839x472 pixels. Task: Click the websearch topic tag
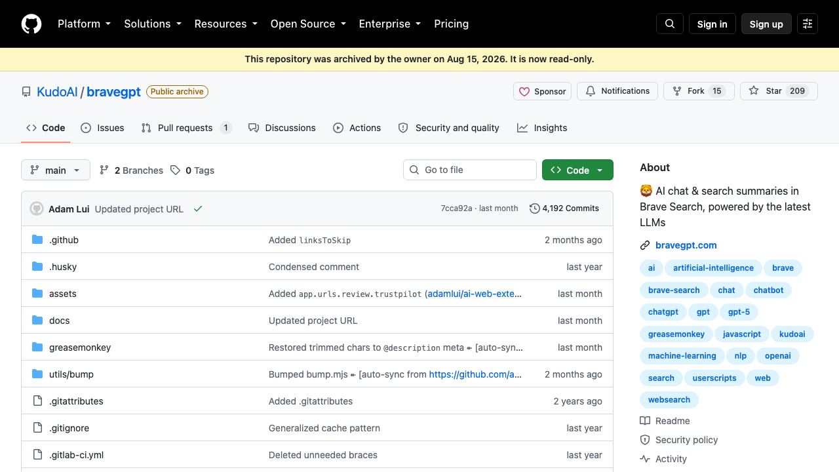coord(669,400)
